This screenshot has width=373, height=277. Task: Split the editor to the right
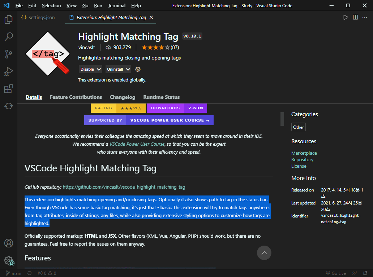click(x=355, y=17)
